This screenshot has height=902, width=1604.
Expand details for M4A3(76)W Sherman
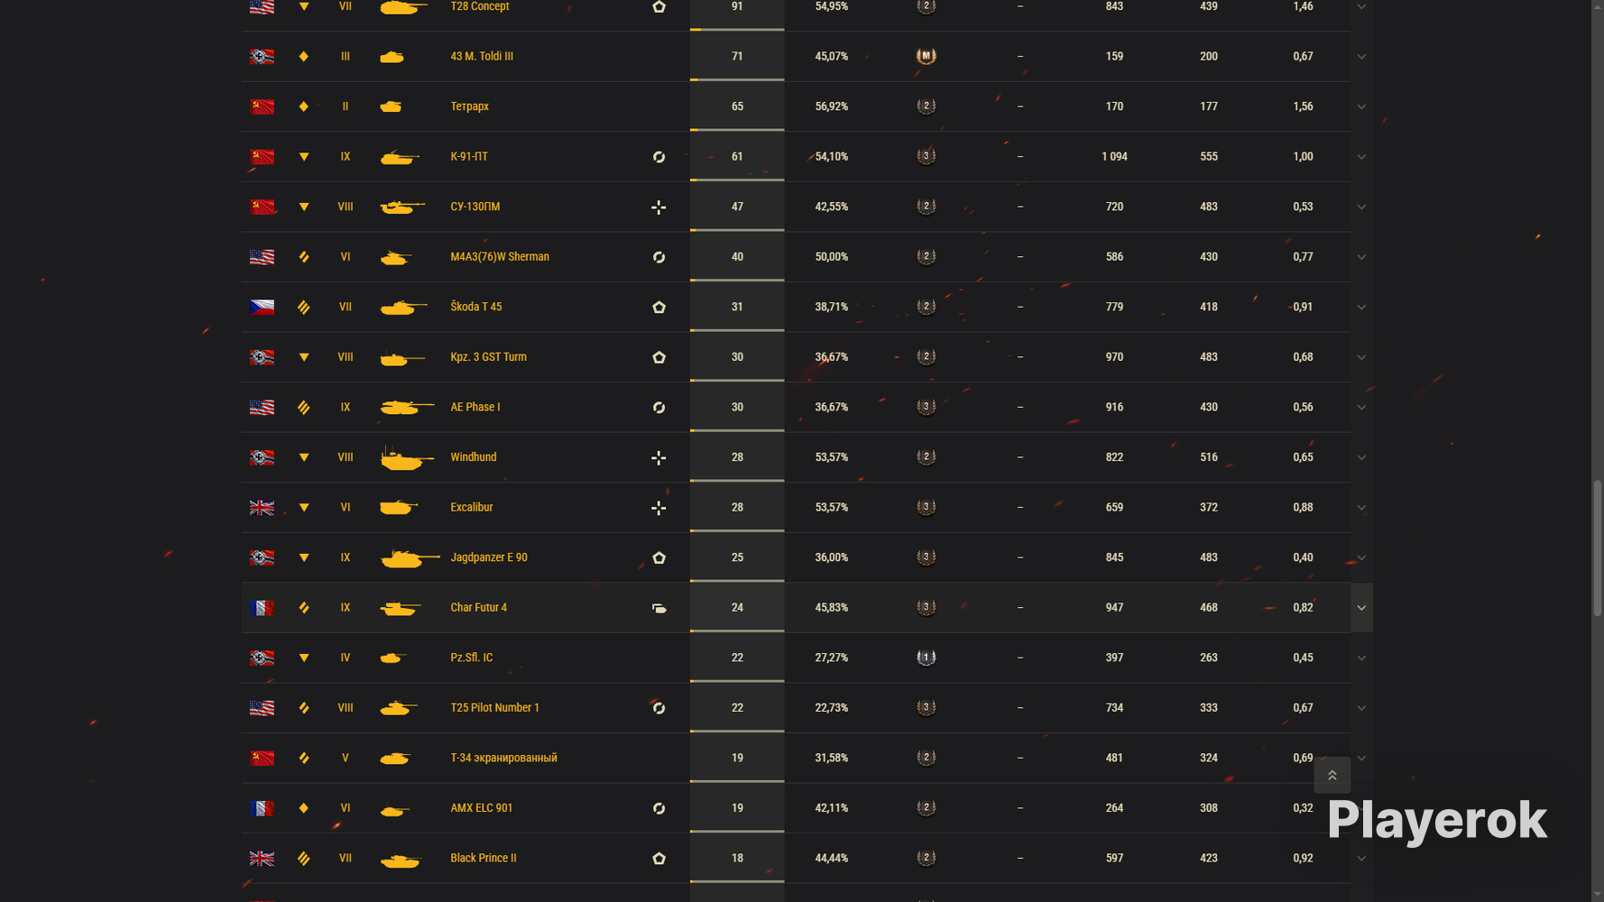click(x=1361, y=257)
